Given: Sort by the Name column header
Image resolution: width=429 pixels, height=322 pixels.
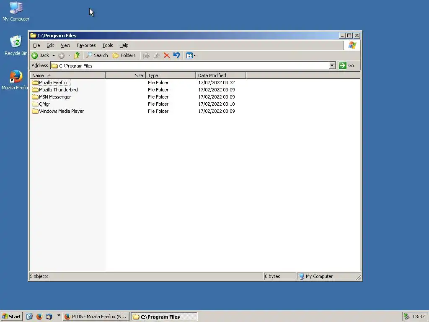Looking at the screenshot, I should (x=67, y=75).
